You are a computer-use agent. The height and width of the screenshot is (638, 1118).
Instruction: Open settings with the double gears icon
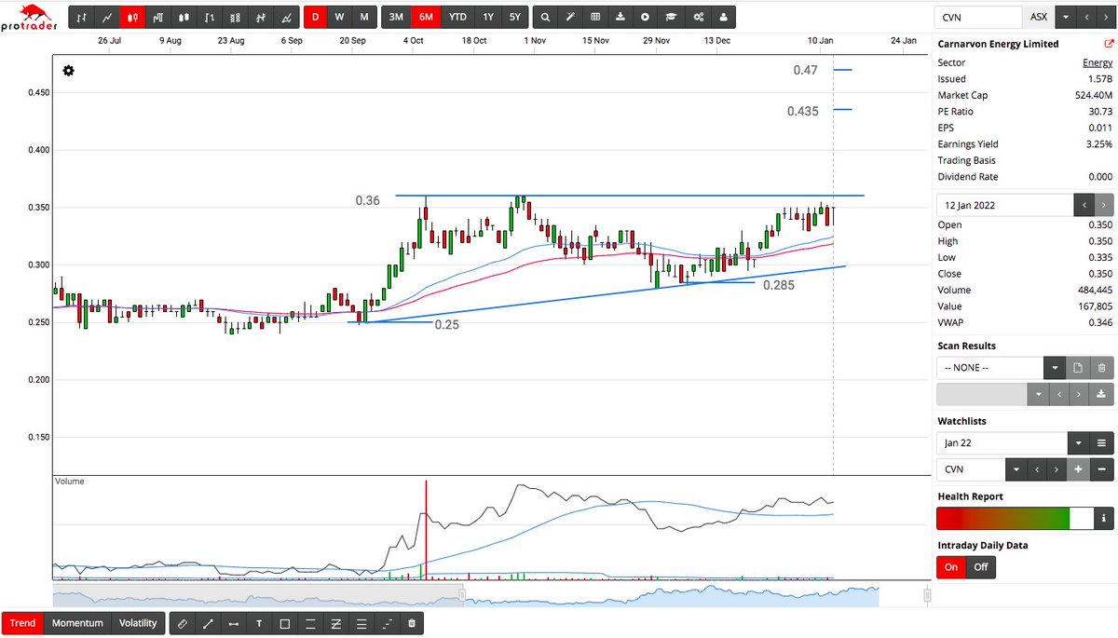pyautogui.click(x=698, y=17)
